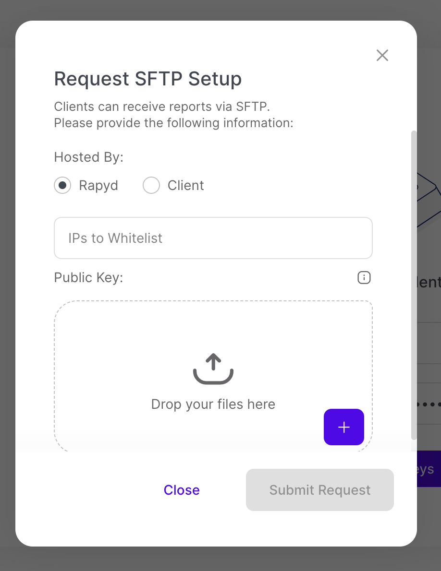Image resolution: width=441 pixels, height=571 pixels.
Task: Click the "Clients can receive reports" description
Action: point(165,107)
